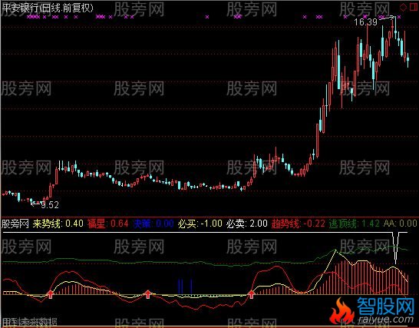419x328 pixels.
Task: Click the AA: 0.00 indicator value
Action: coord(400,224)
